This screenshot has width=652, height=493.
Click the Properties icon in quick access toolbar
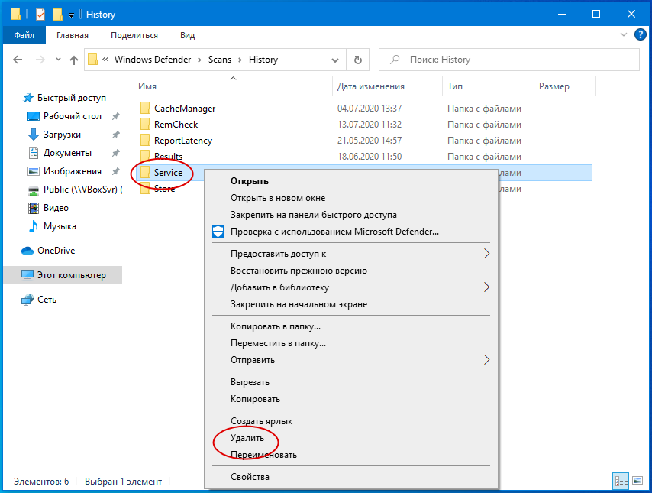tap(40, 14)
